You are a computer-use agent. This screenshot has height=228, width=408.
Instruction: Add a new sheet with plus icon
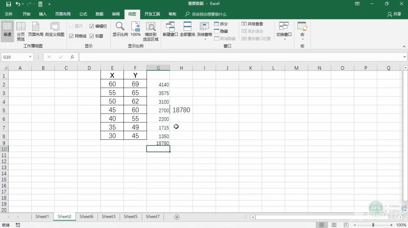[177, 217]
